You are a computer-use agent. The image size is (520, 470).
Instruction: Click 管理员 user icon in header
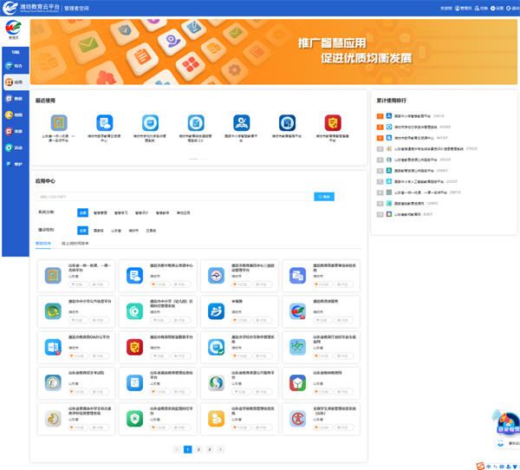tap(458, 8)
